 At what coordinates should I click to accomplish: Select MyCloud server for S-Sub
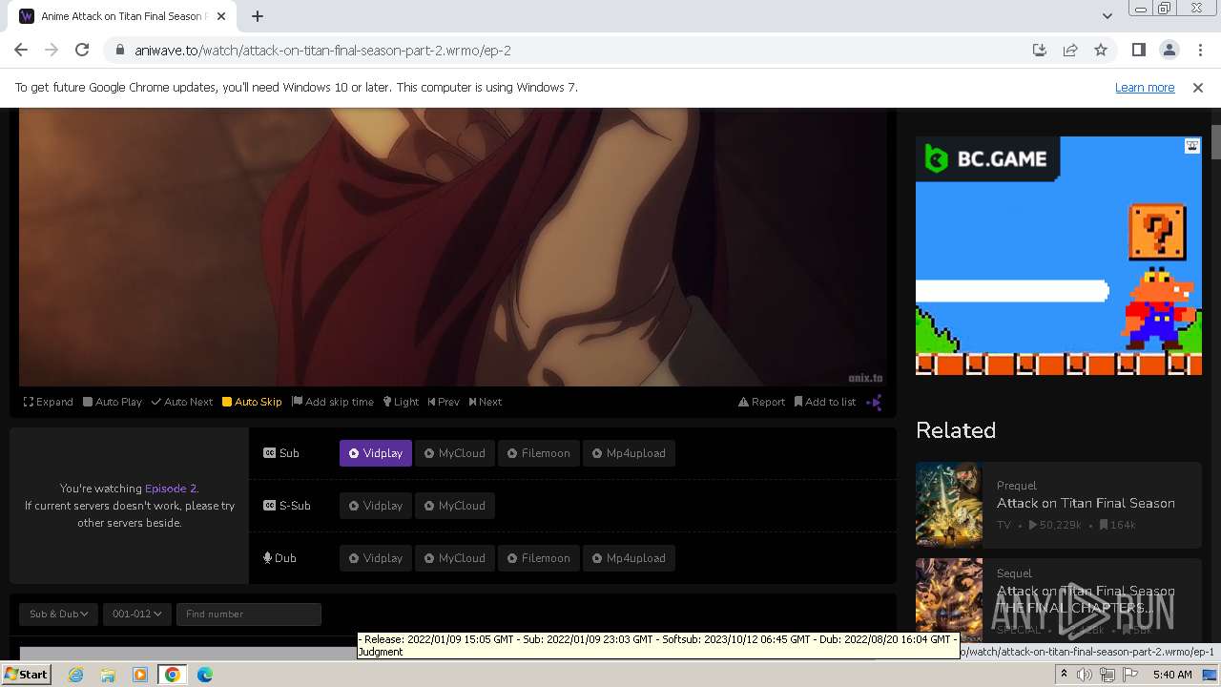pos(455,506)
